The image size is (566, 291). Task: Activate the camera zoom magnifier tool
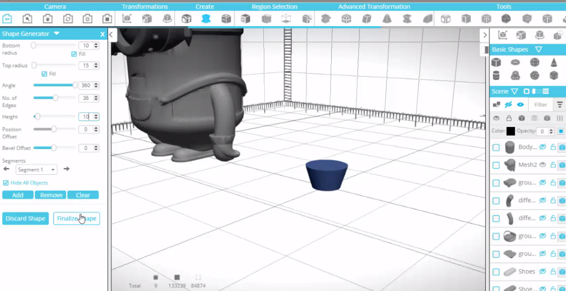coord(28,18)
